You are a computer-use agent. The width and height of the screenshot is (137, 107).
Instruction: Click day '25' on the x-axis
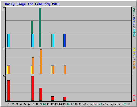(x=104, y=104)
